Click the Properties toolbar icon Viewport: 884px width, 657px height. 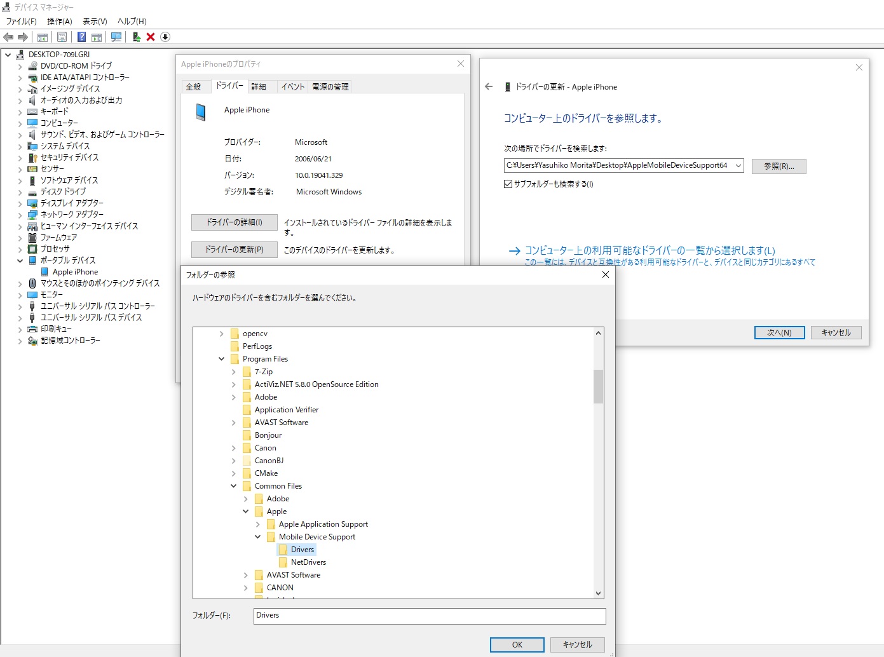[x=62, y=37]
